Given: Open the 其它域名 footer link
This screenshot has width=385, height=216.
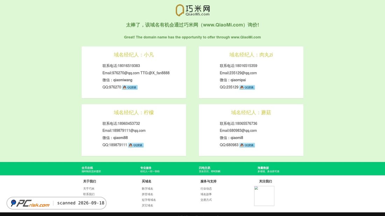Looking at the screenshot, I should pyautogui.click(x=147, y=206).
